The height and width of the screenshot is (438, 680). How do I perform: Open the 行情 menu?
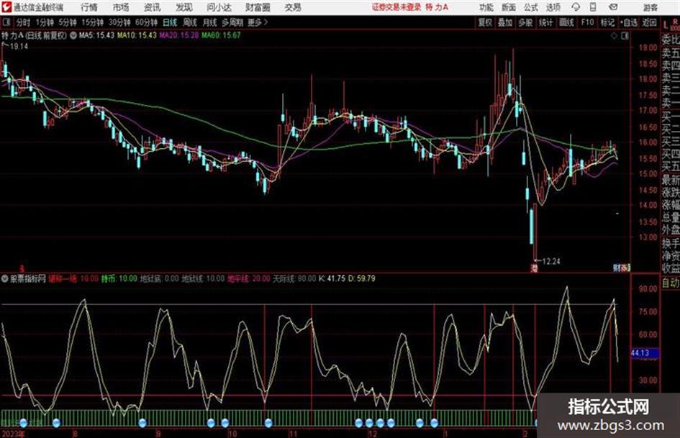[89, 7]
